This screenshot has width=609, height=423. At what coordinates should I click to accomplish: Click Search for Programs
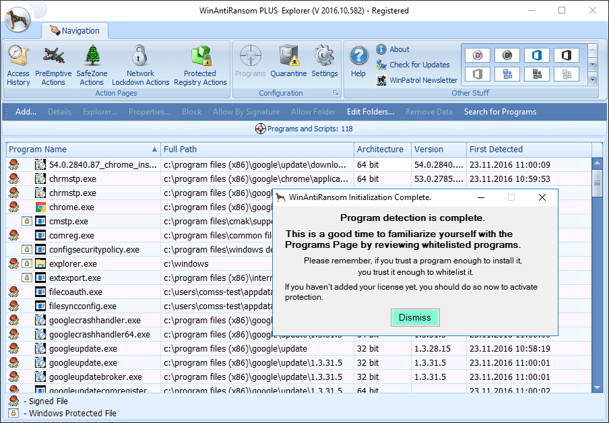pos(500,112)
